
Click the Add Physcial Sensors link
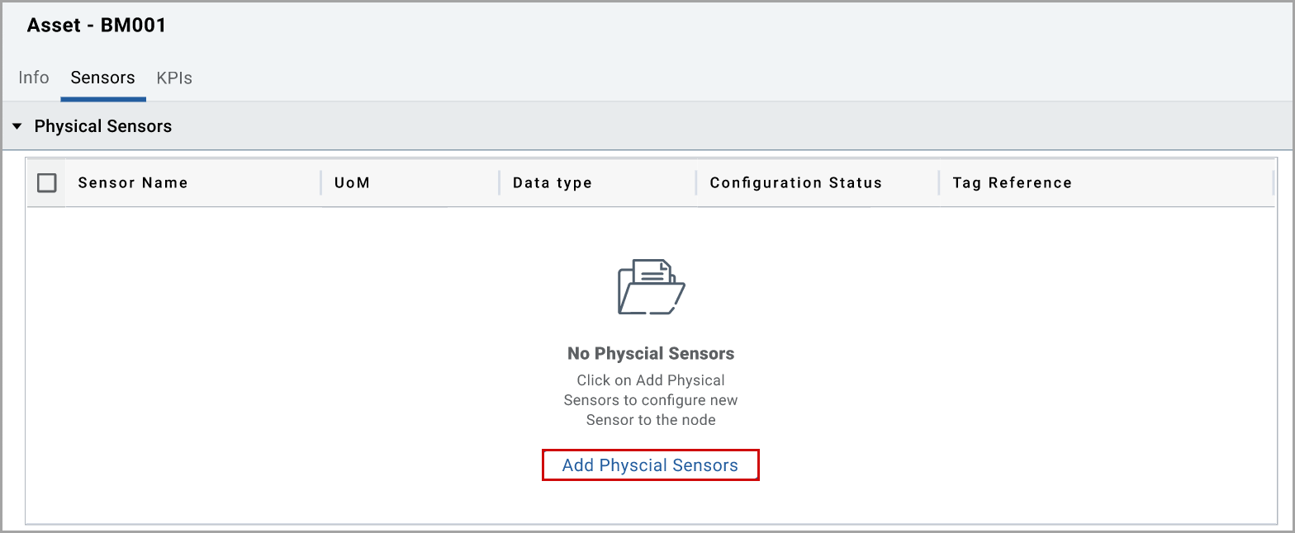(x=650, y=465)
